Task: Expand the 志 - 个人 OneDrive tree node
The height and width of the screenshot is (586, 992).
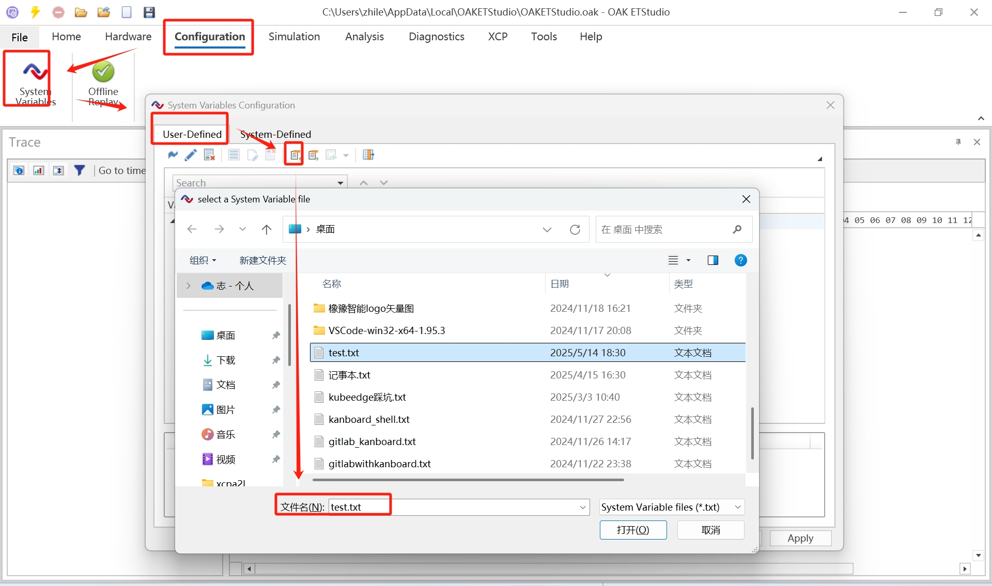Action: coord(189,286)
